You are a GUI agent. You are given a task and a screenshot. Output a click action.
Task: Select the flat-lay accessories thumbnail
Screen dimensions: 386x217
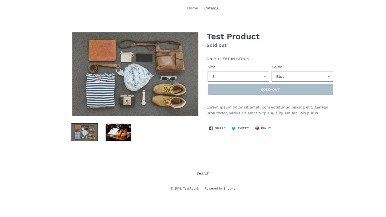pyautogui.click(x=85, y=132)
